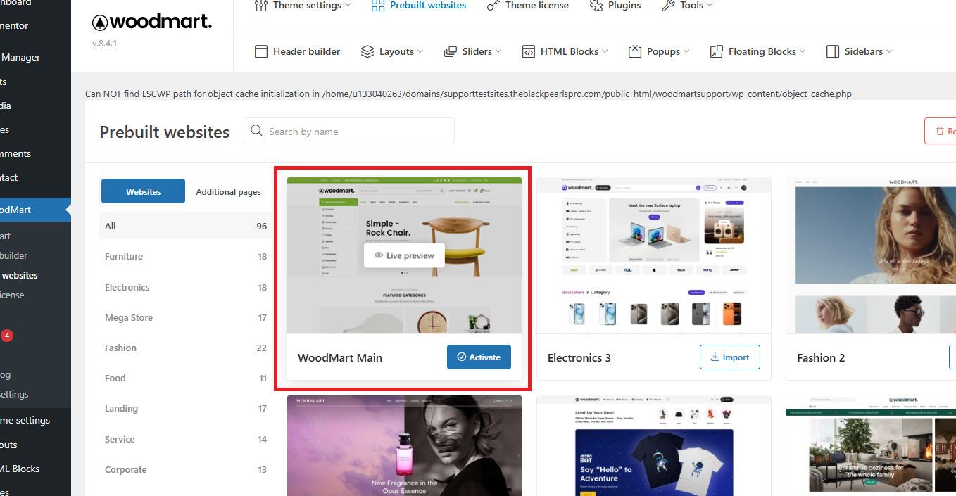Click the Sidebars icon
This screenshot has height=496, width=956.
[833, 51]
